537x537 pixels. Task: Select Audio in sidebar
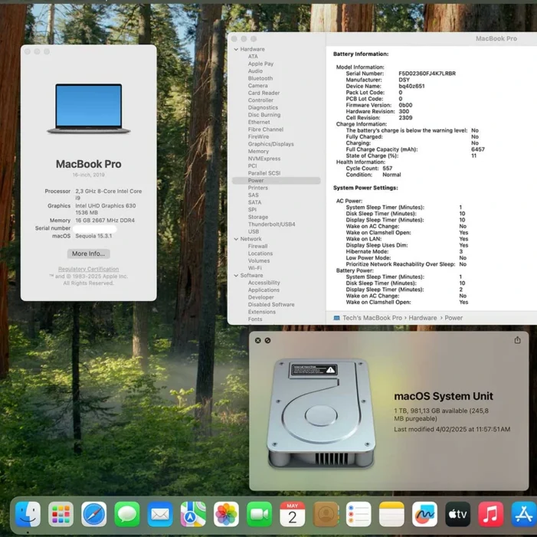pos(256,71)
